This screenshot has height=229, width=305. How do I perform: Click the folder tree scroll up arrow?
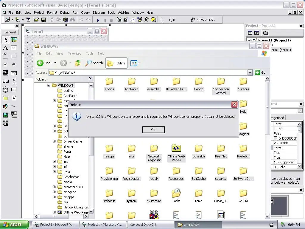[x=91, y=86]
